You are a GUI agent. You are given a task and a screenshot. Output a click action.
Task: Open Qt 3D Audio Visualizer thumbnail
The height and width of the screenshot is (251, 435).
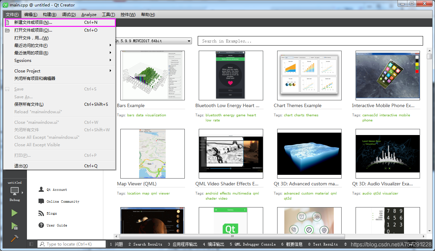388,154
